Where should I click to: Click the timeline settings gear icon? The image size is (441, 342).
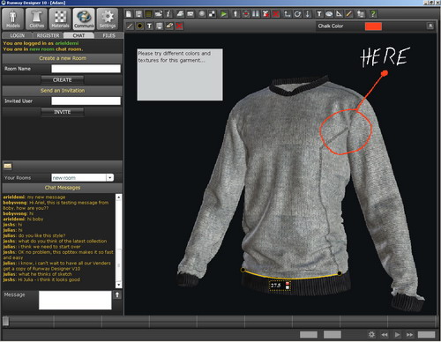pos(371,334)
